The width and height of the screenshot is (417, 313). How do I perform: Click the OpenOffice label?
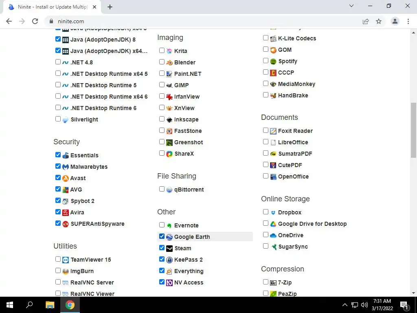293,177
